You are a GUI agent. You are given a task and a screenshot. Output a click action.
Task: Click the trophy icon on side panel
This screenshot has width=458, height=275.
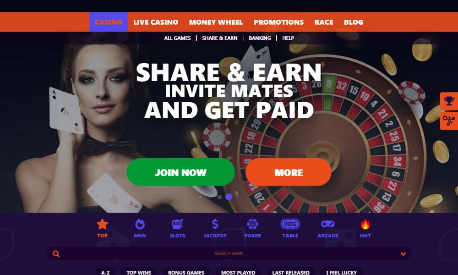click(x=449, y=101)
